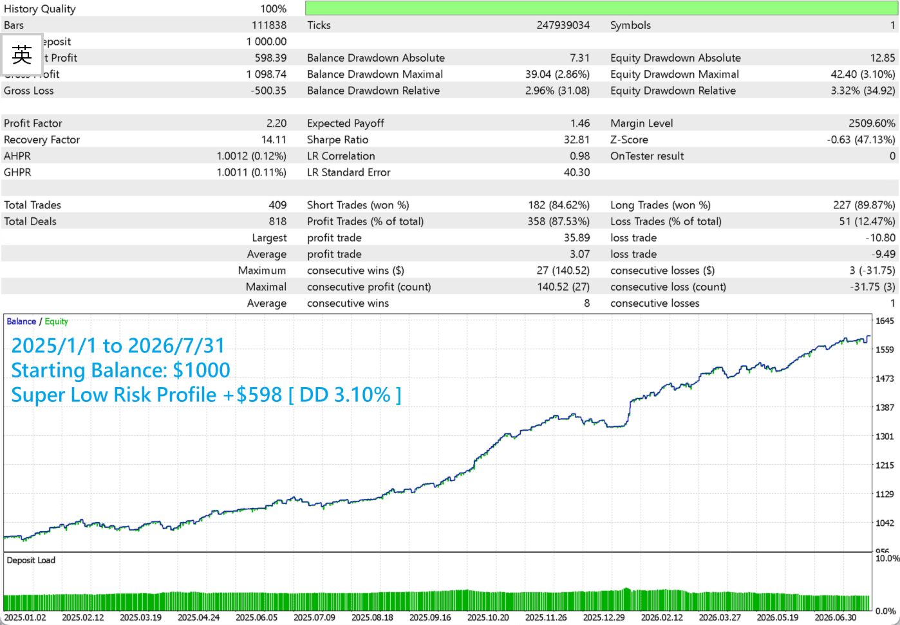Click the Total Deals value 818

click(x=278, y=222)
